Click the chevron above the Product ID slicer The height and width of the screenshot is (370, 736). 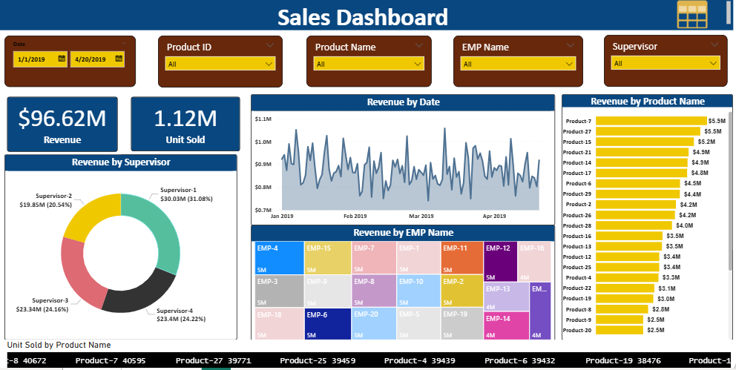click(x=272, y=45)
